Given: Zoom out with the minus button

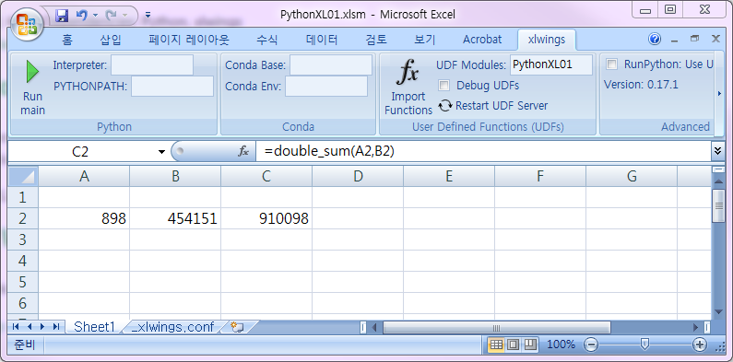Looking at the screenshot, I should point(591,345).
